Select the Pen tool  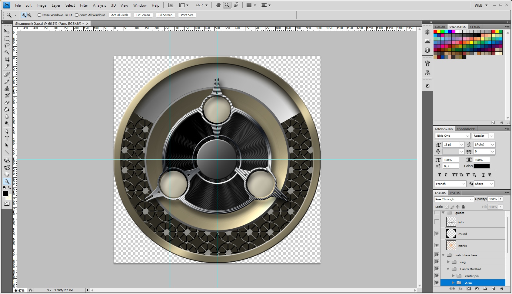[7, 131]
